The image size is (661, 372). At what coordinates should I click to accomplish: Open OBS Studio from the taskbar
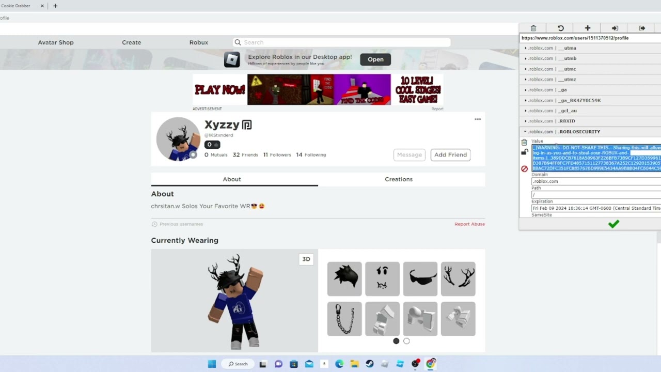point(416,364)
